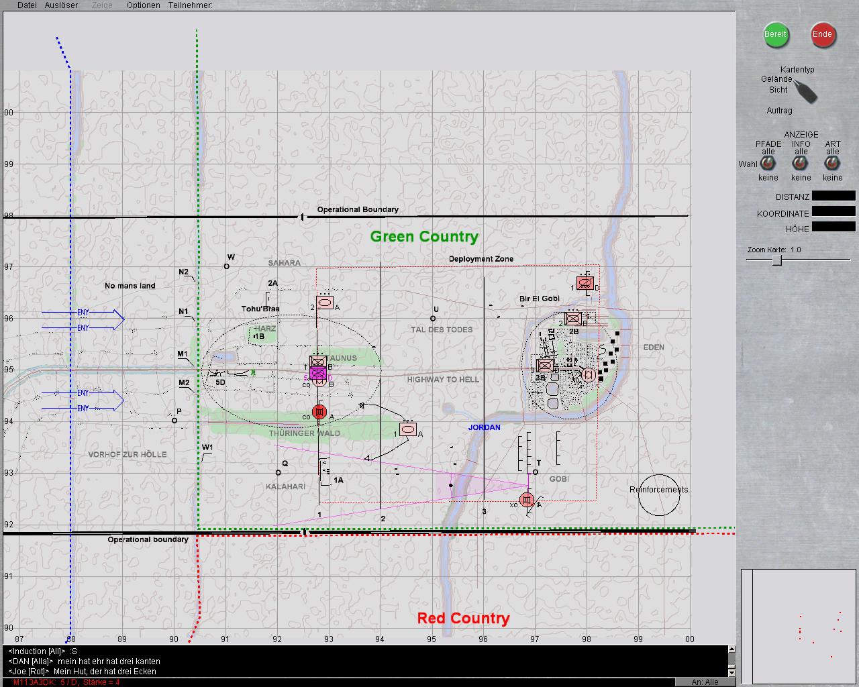The width and height of the screenshot is (859, 687).
Task: Open the Auslöser menu
Action: [x=61, y=5]
